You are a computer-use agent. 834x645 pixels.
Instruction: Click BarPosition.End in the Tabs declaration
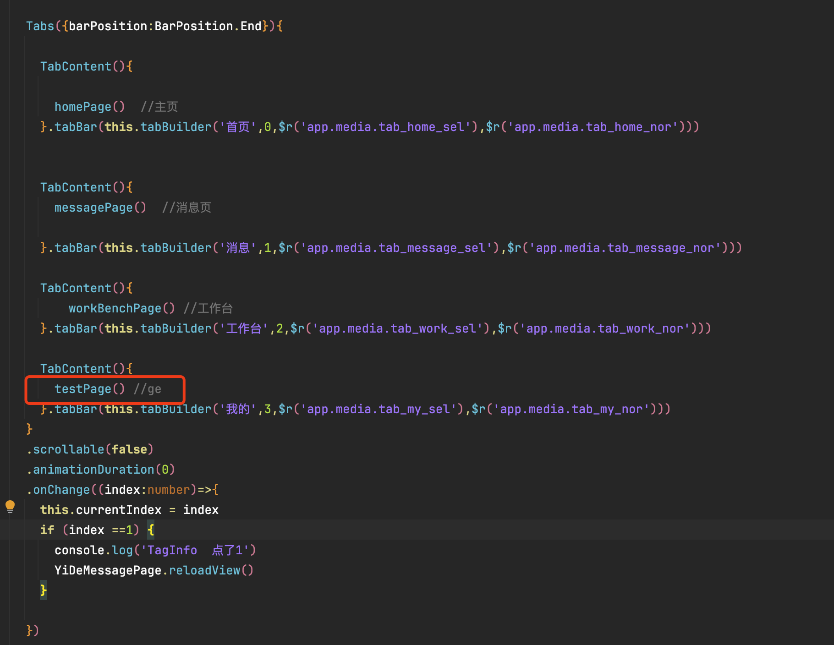[x=208, y=26]
